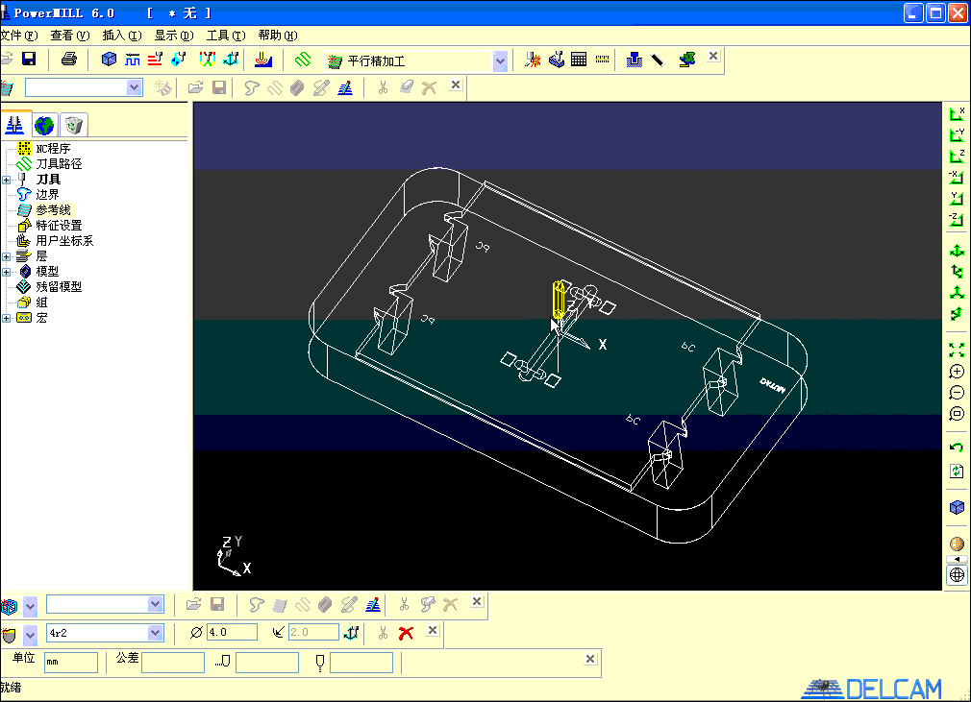This screenshot has width=971, height=702.
Task: Open the lower boundary name dropdown
Action: [155, 604]
